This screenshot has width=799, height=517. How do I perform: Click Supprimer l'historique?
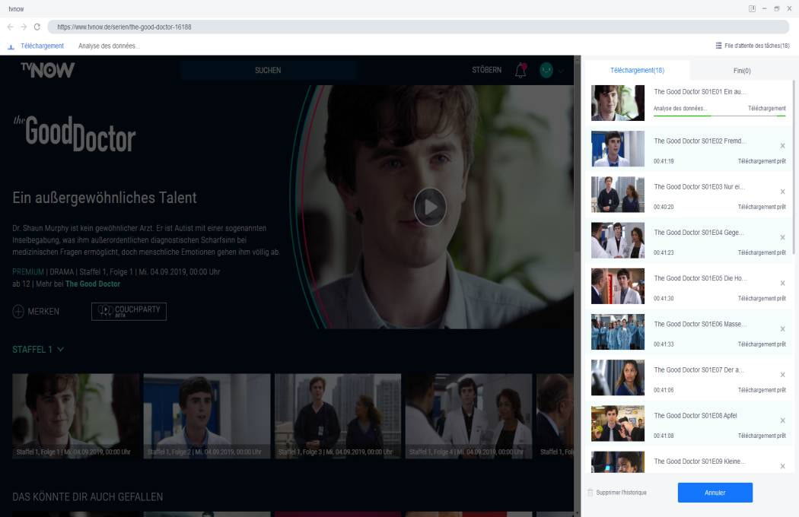[x=621, y=493]
